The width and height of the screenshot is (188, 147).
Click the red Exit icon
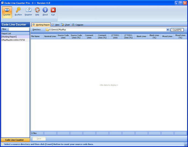point(53,10)
